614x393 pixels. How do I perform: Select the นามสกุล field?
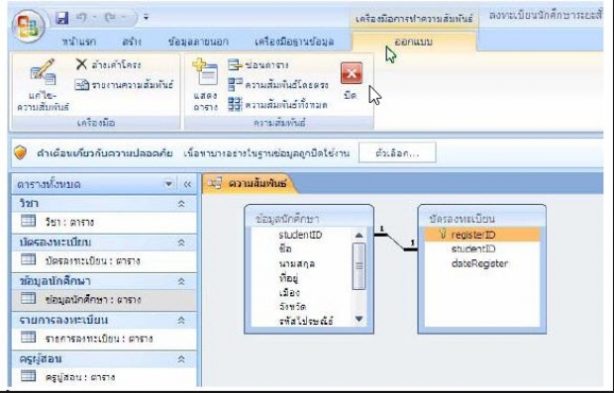[x=297, y=264]
